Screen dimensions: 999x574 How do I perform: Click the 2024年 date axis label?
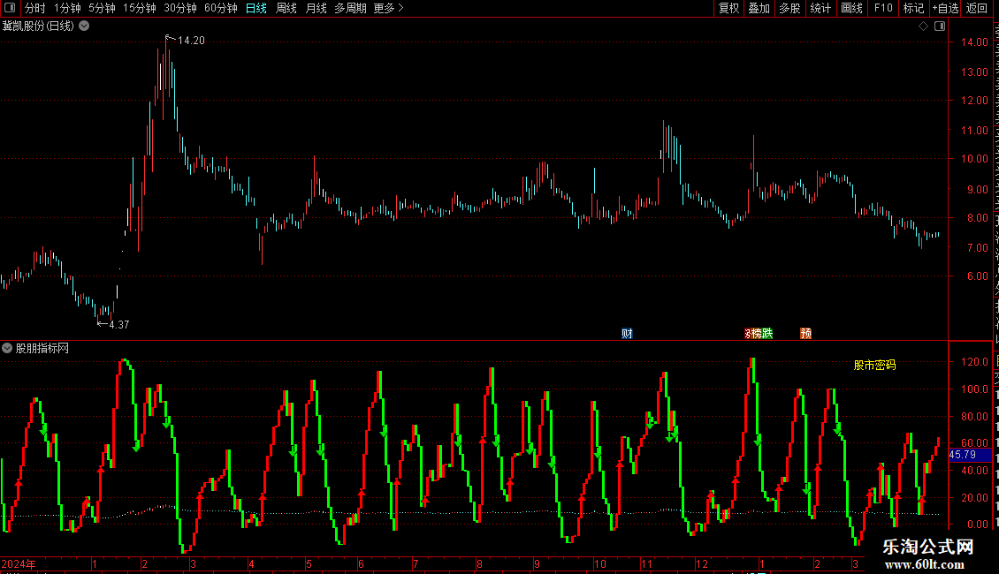click(x=19, y=563)
